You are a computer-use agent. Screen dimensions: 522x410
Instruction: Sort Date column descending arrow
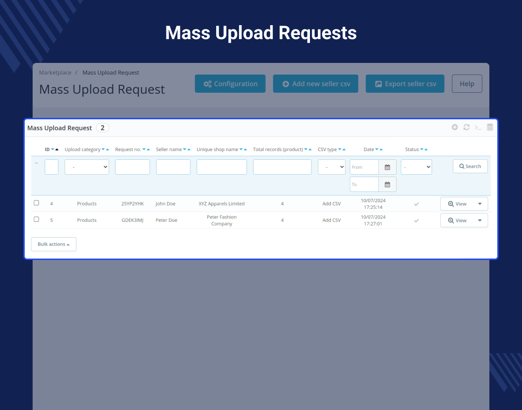(x=377, y=150)
